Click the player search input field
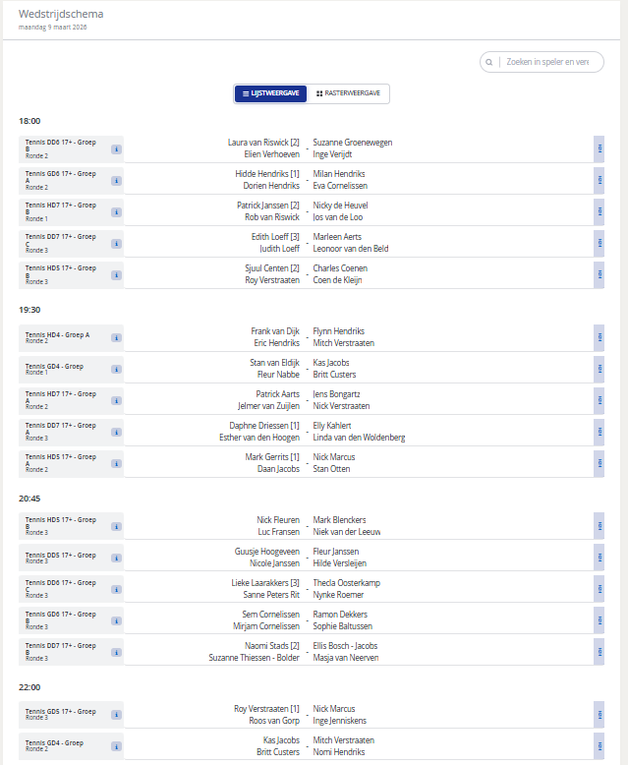The width and height of the screenshot is (628, 765). point(545,62)
